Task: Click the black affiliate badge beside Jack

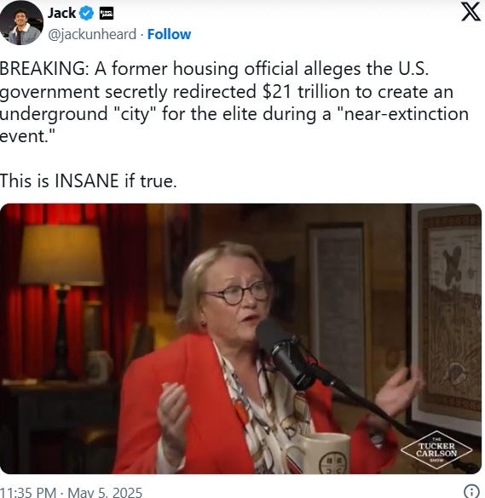Action: [x=107, y=14]
